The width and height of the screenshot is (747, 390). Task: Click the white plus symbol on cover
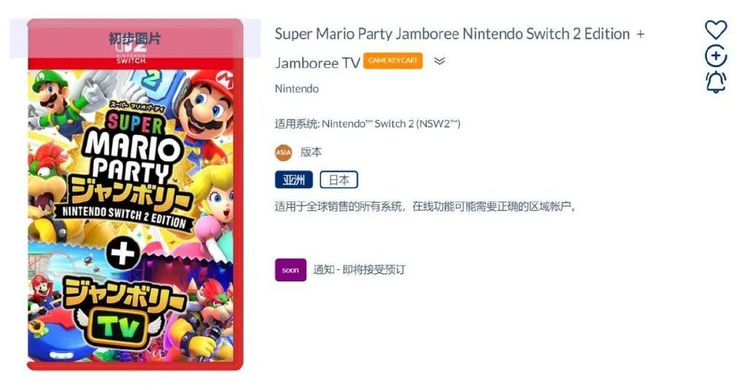pos(123,253)
